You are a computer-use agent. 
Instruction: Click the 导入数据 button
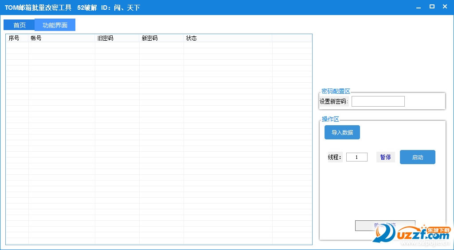click(342, 132)
